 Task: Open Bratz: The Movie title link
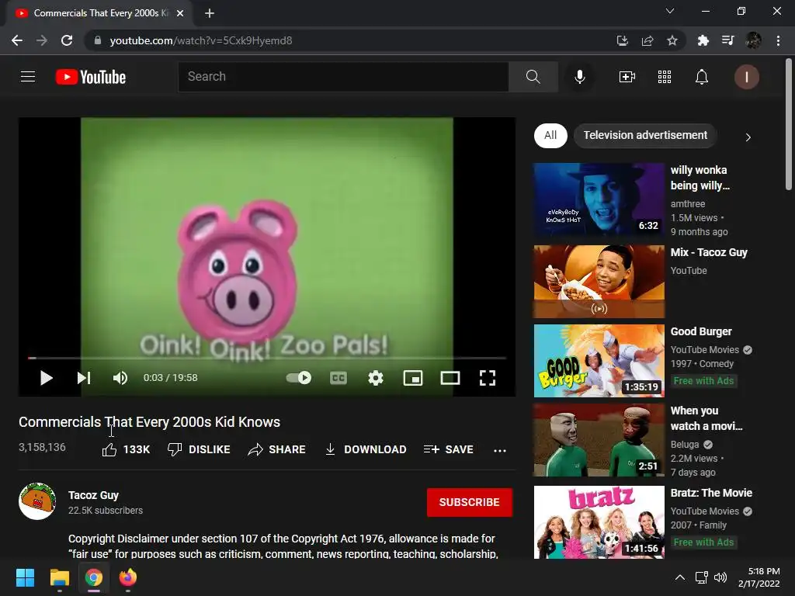click(711, 493)
